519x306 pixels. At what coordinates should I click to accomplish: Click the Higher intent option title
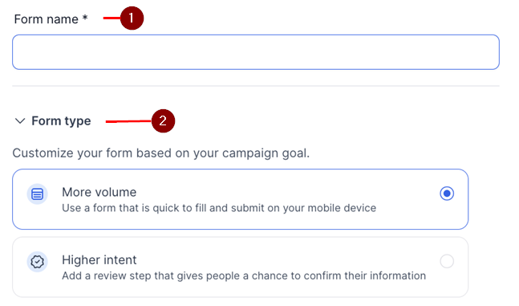99,260
